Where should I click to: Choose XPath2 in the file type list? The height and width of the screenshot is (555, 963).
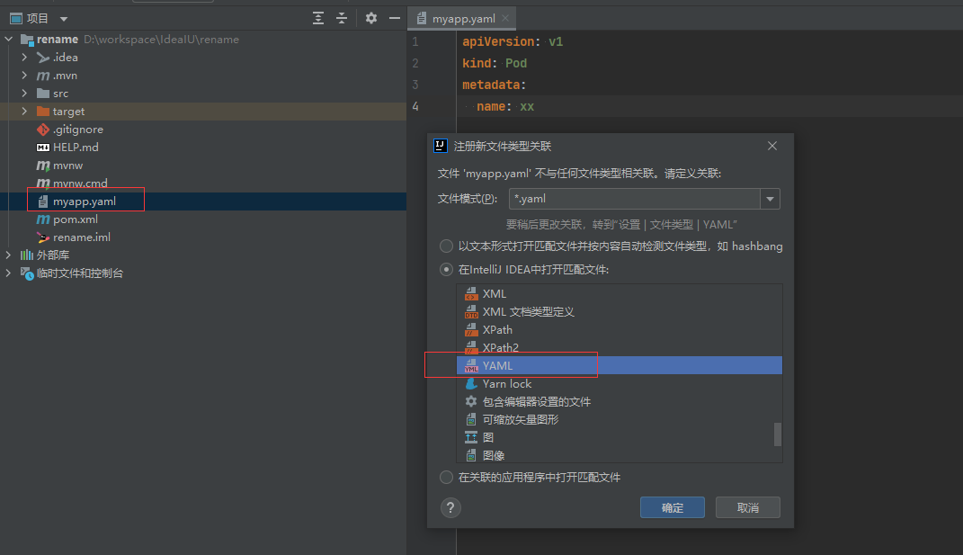(x=619, y=348)
